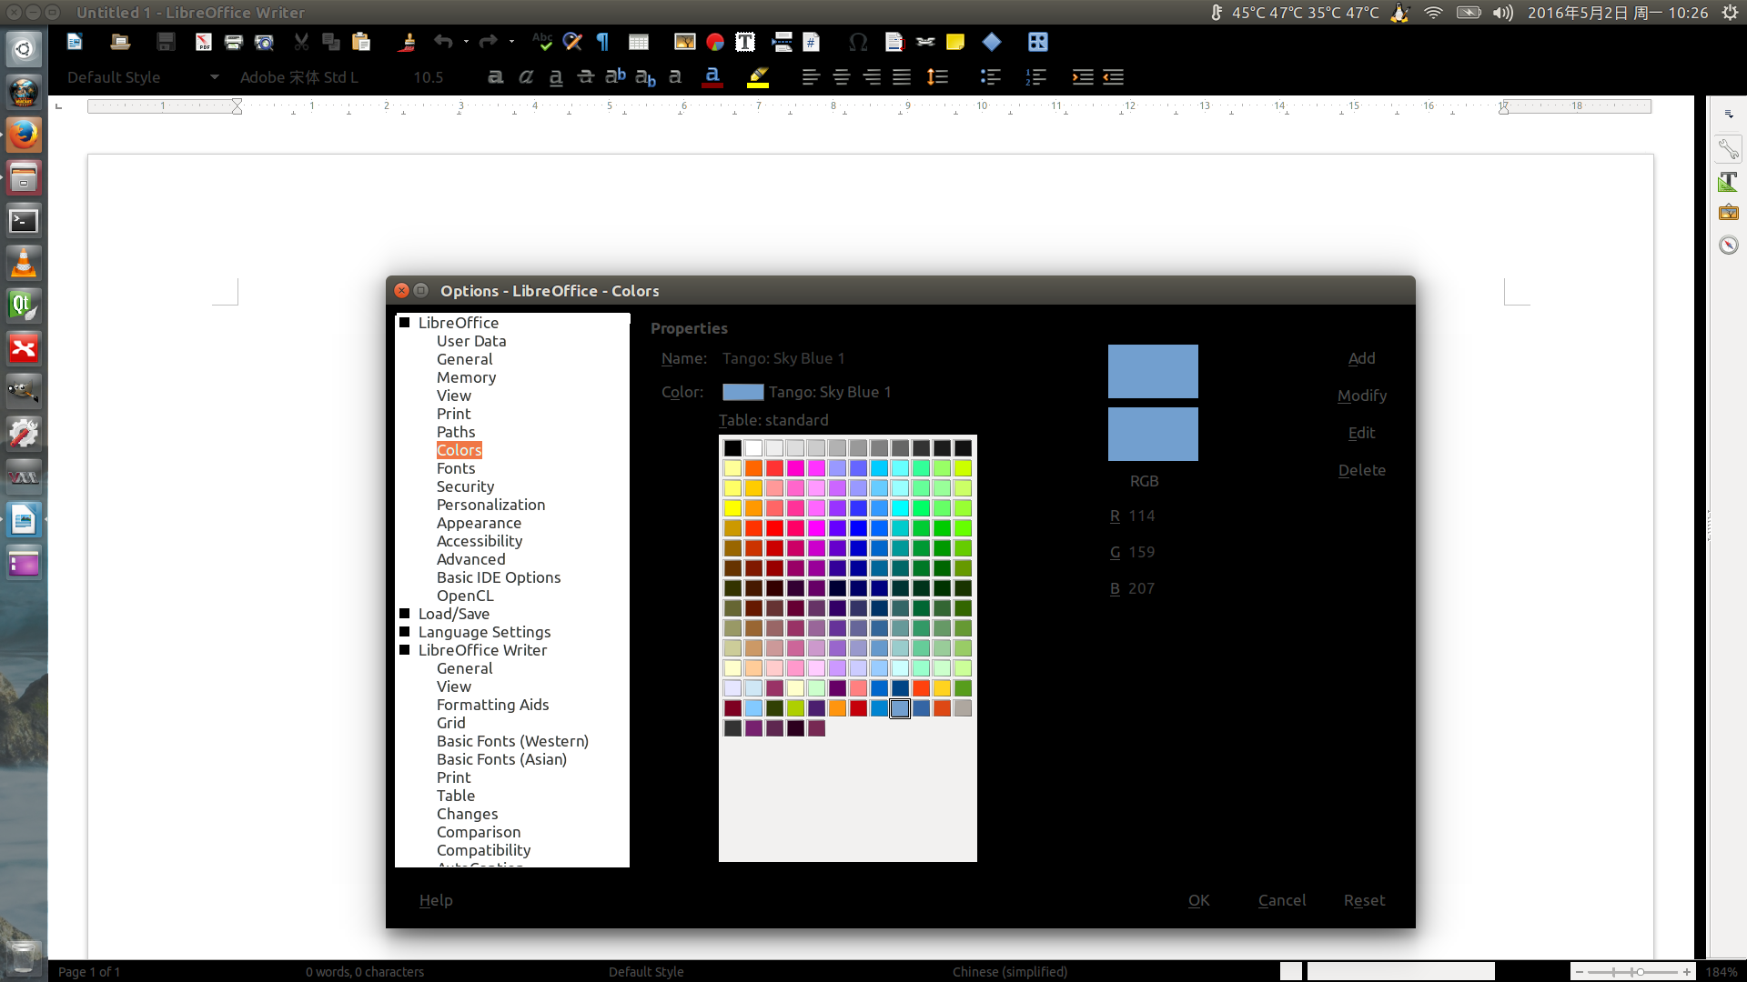Pick the white swatch in color table
Viewport: 1747px width, 982px height.
coord(753,447)
